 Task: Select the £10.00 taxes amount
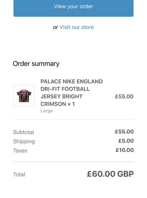124,150
